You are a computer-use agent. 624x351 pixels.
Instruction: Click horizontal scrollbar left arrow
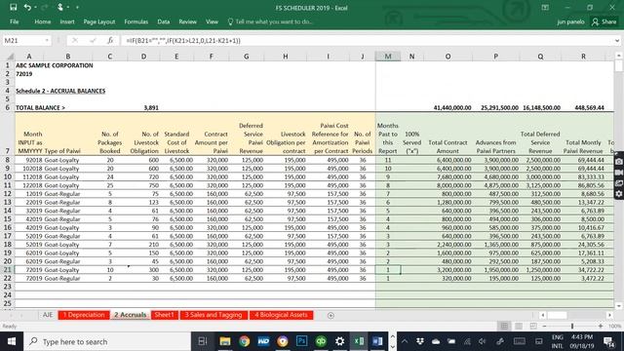543,315
